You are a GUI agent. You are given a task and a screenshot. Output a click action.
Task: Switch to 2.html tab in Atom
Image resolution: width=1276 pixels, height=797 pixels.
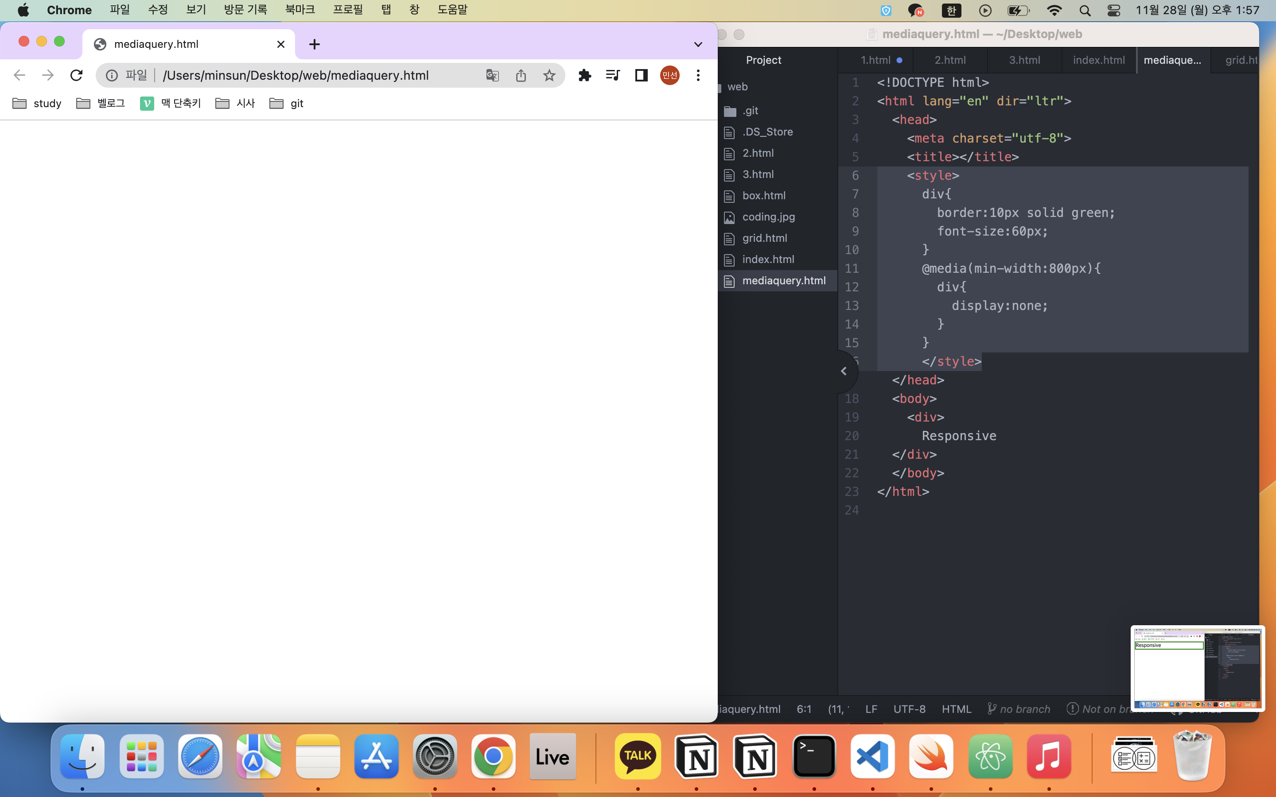pos(950,60)
